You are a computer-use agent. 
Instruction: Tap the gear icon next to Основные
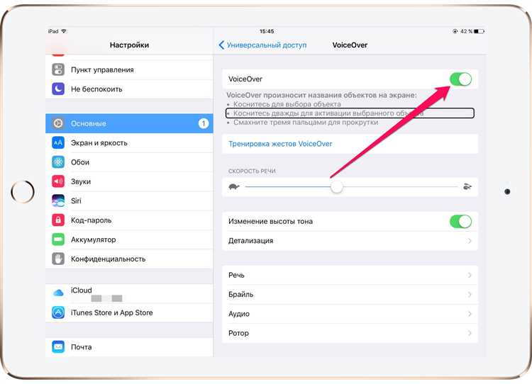click(x=58, y=123)
